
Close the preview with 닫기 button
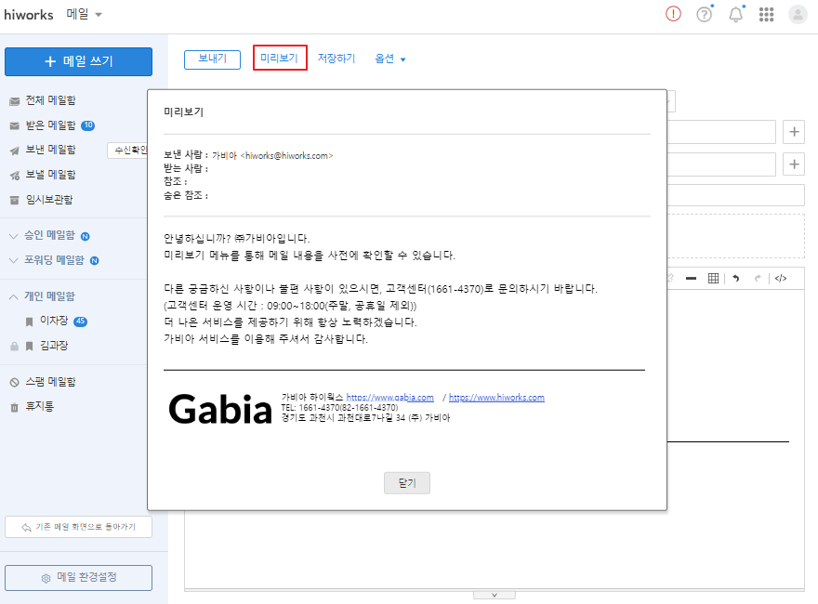pyautogui.click(x=406, y=483)
